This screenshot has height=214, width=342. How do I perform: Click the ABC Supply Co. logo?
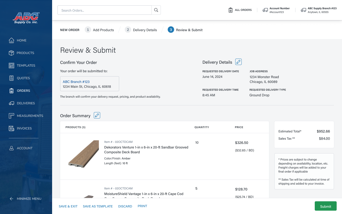(x=26, y=18)
